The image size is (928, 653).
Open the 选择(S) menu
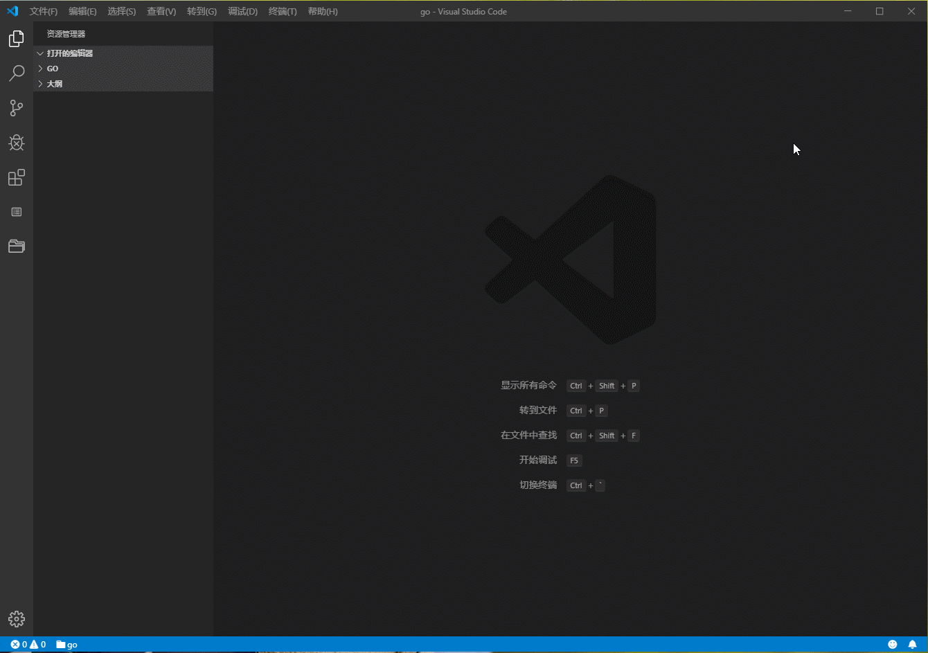point(122,12)
